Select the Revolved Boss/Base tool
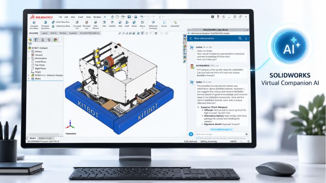Image resolution: width=326 pixels, height=183 pixels. click(45, 25)
